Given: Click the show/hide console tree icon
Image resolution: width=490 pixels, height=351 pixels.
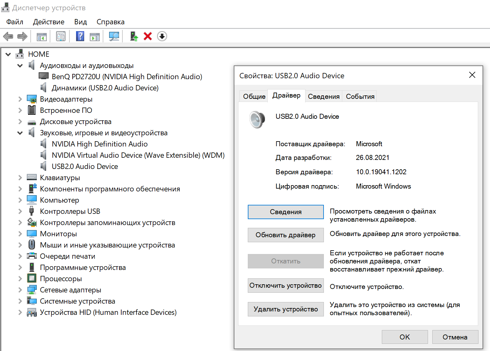Looking at the screenshot, I should pos(42,36).
